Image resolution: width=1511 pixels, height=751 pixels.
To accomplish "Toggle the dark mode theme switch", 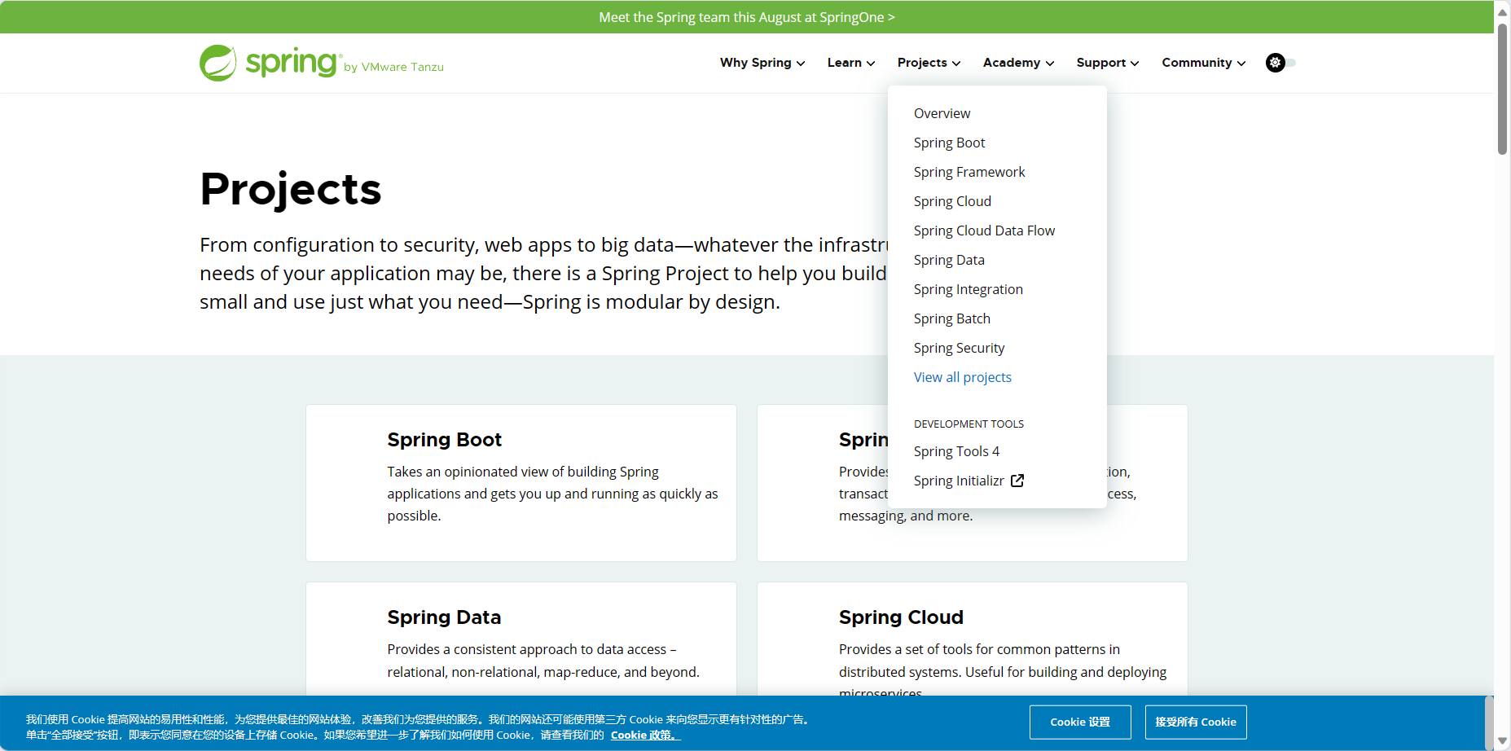I will coord(1280,63).
